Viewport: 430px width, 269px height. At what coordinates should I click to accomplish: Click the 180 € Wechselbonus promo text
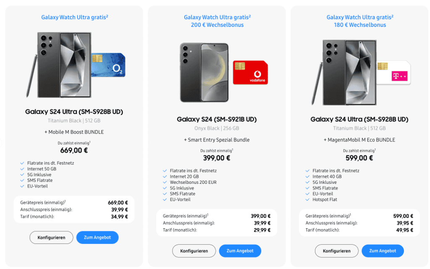(x=360, y=25)
